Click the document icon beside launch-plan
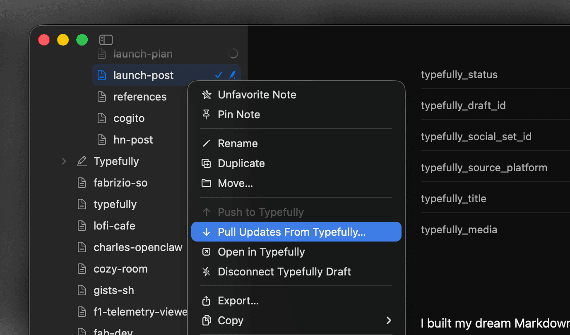The width and height of the screenshot is (570, 335). (101, 54)
